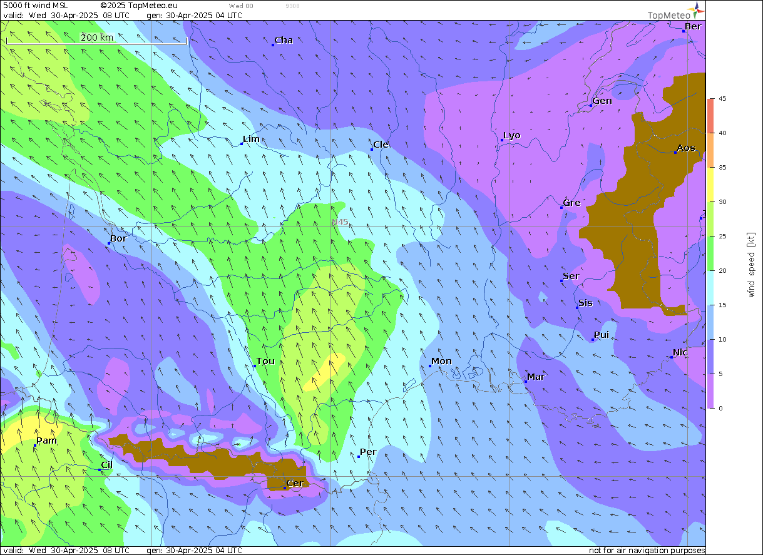Click the legend value 35
The height and width of the screenshot is (555, 763).
(x=722, y=168)
